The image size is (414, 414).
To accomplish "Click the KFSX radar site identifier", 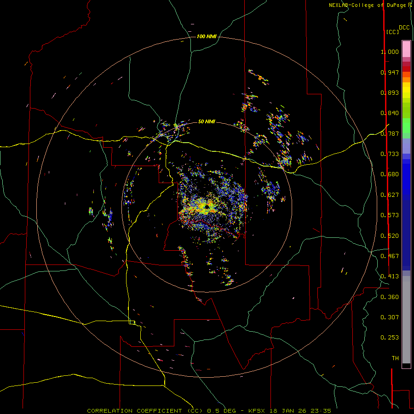I will coord(258,411).
